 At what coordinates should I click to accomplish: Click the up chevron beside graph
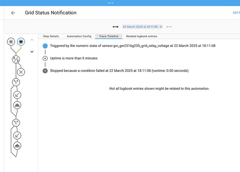[x=32, y=40]
